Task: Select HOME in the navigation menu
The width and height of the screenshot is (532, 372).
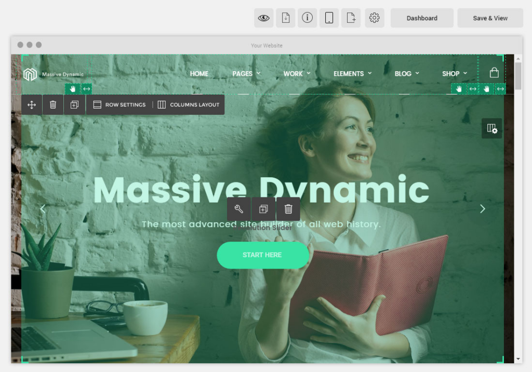Action: click(199, 73)
